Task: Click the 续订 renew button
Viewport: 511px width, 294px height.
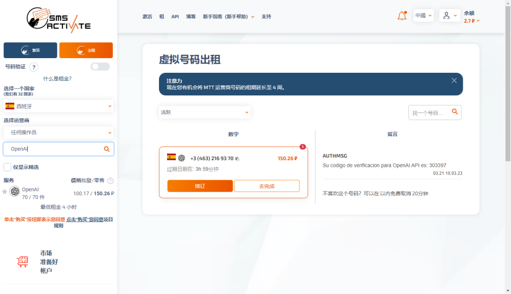Action: tap(199, 186)
